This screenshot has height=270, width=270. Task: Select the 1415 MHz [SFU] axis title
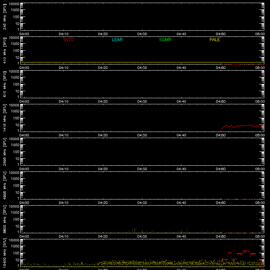coord(4,118)
